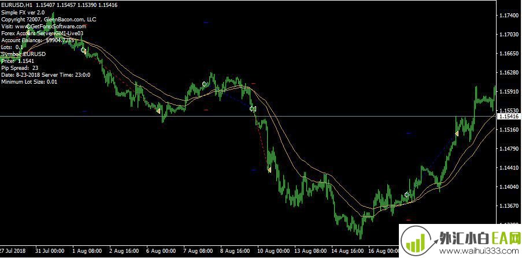Select the Minimum Lot Size: 0.01 label

pyautogui.click(x=29, y=81)
